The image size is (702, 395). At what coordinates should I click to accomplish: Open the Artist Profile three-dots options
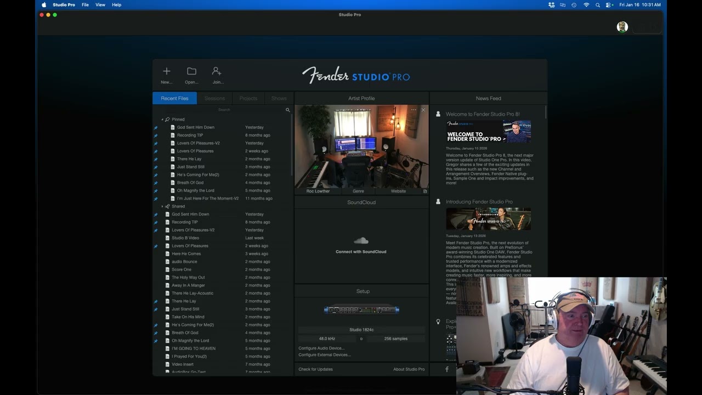[414, 110]
